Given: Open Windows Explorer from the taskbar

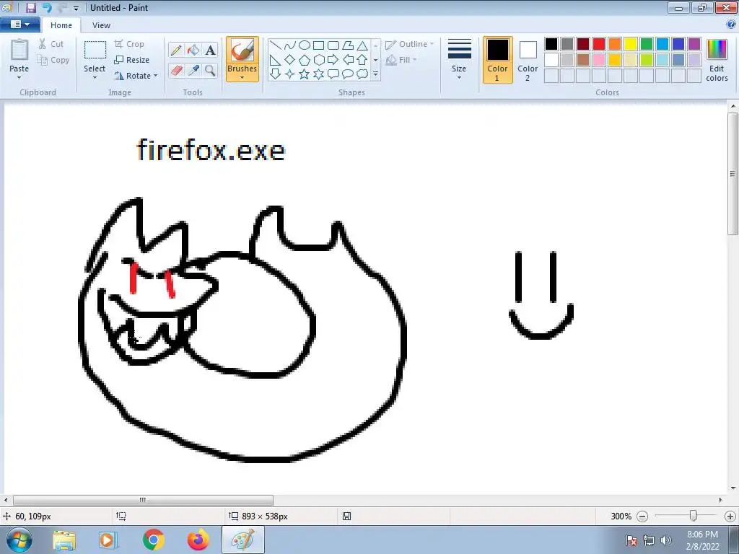Looking at the screenshot, I should [x=64, y=540].
